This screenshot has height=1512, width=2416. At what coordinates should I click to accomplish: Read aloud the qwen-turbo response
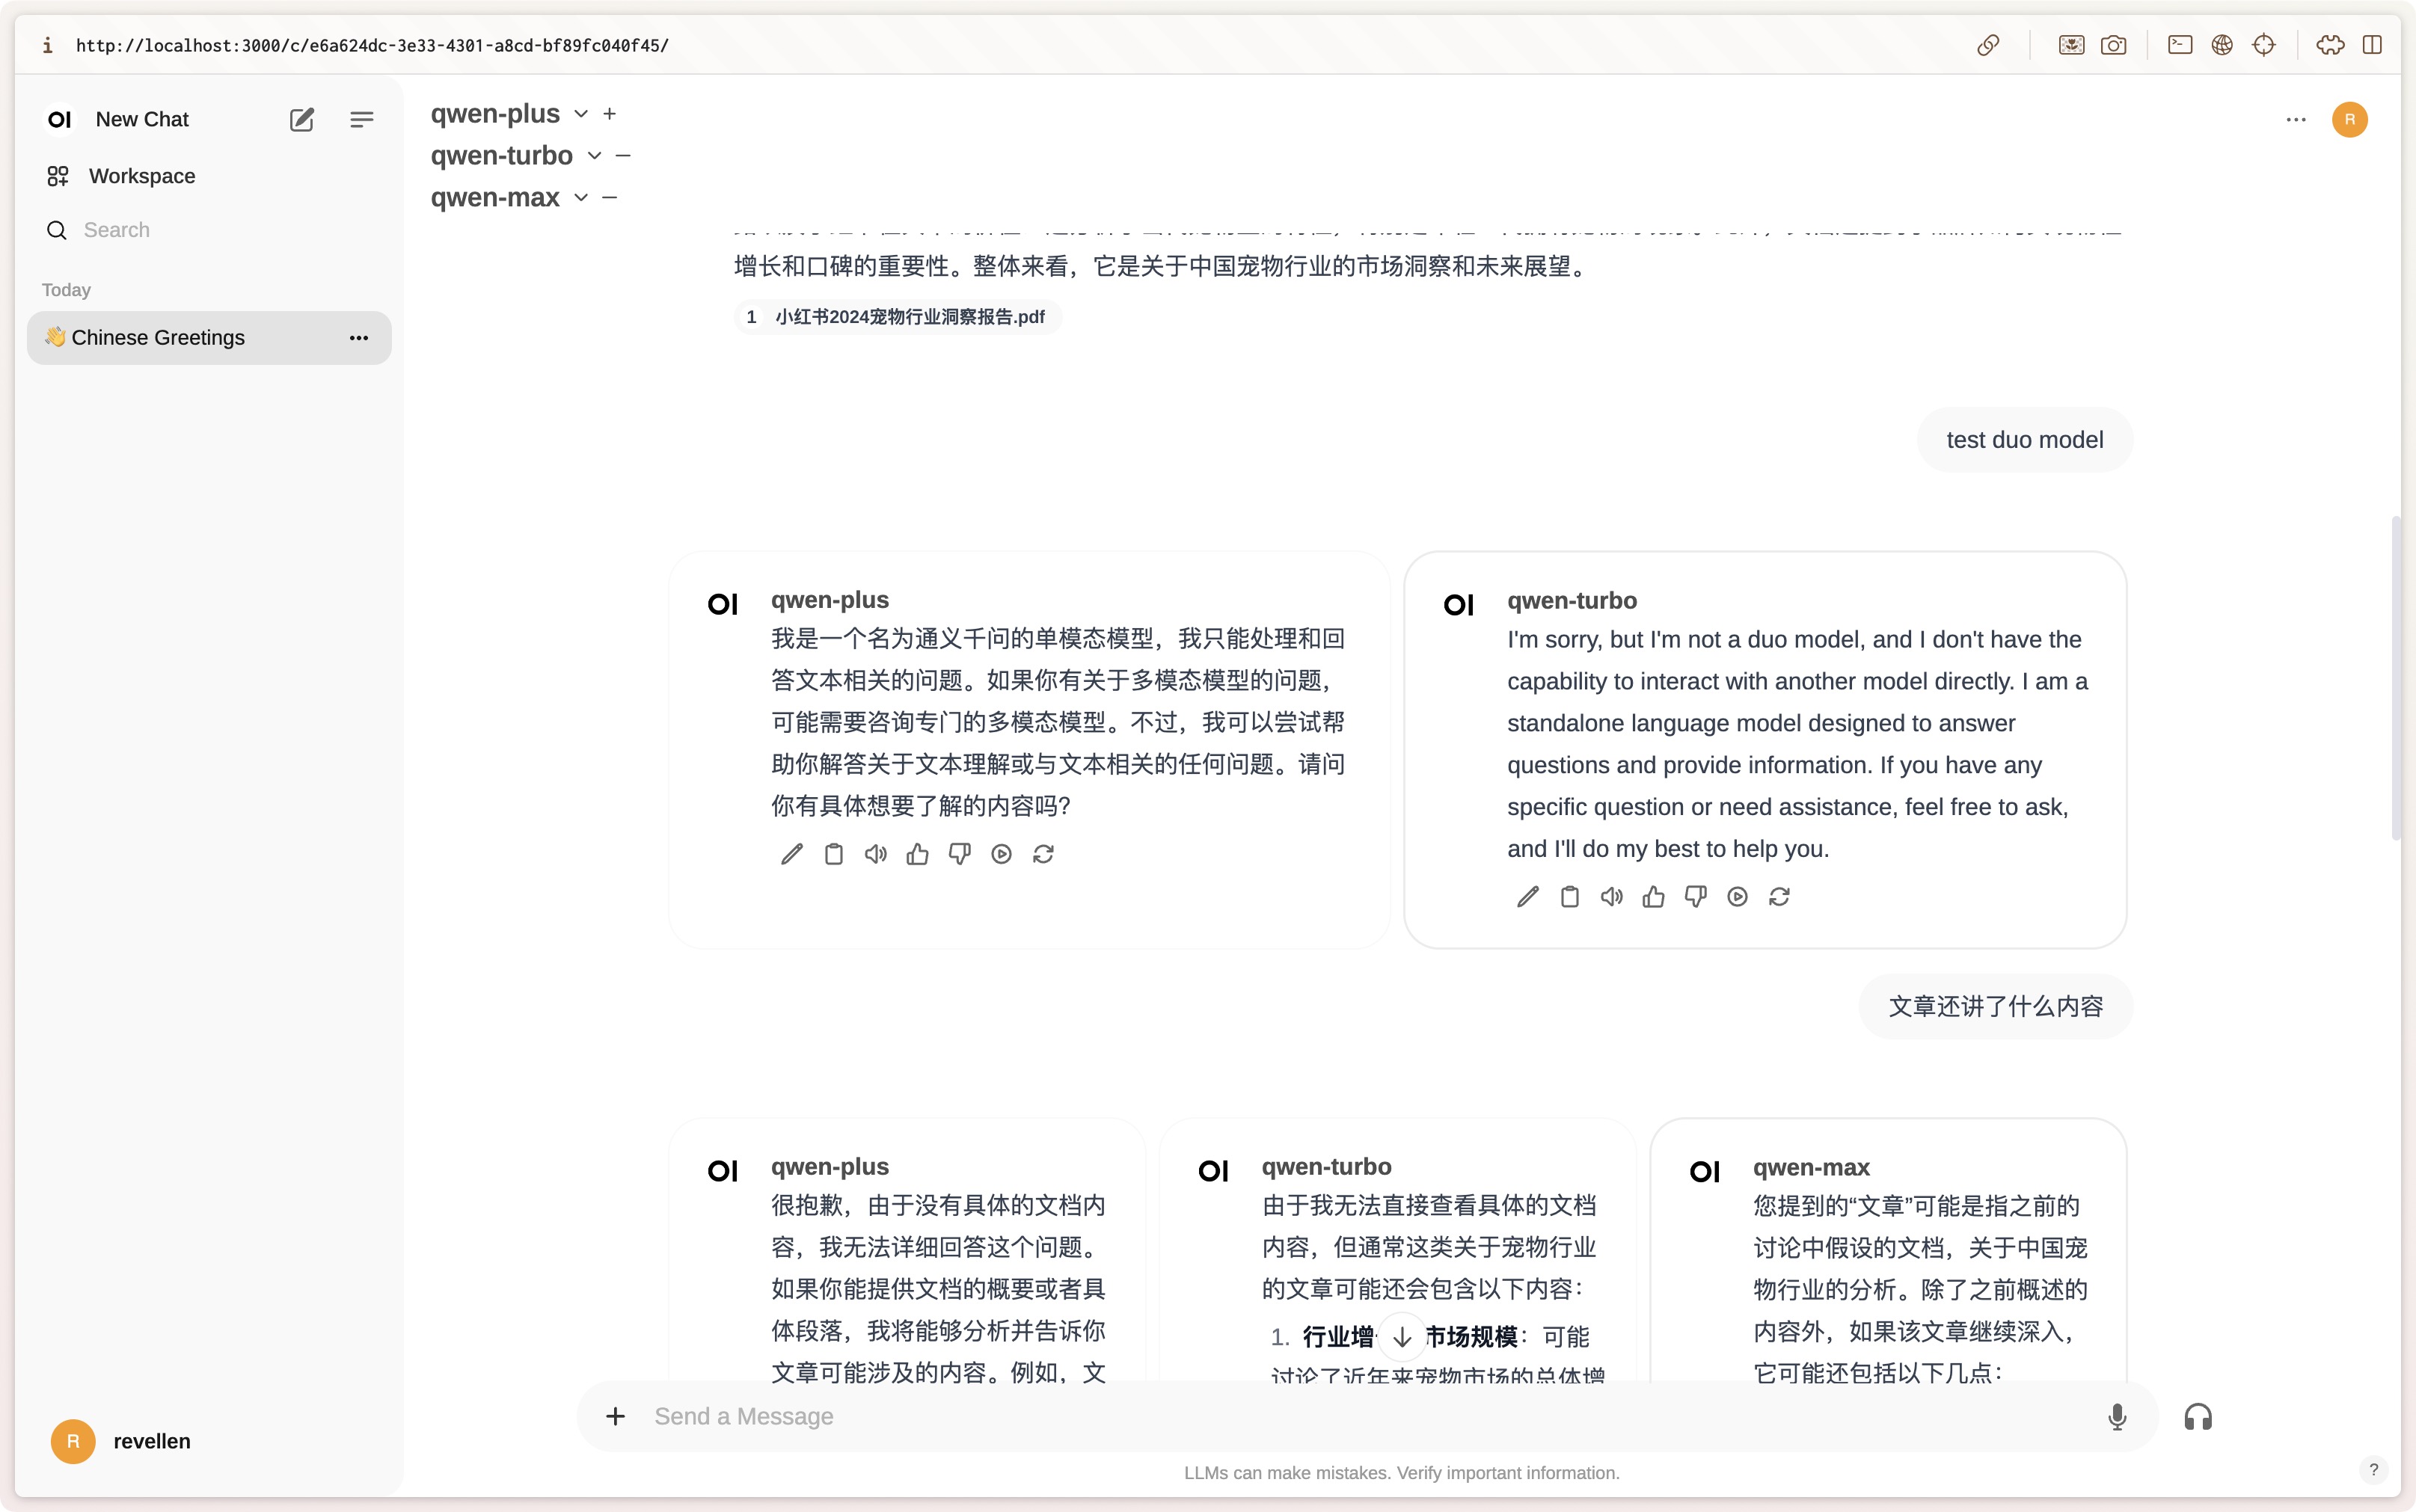click(1611, 897)
